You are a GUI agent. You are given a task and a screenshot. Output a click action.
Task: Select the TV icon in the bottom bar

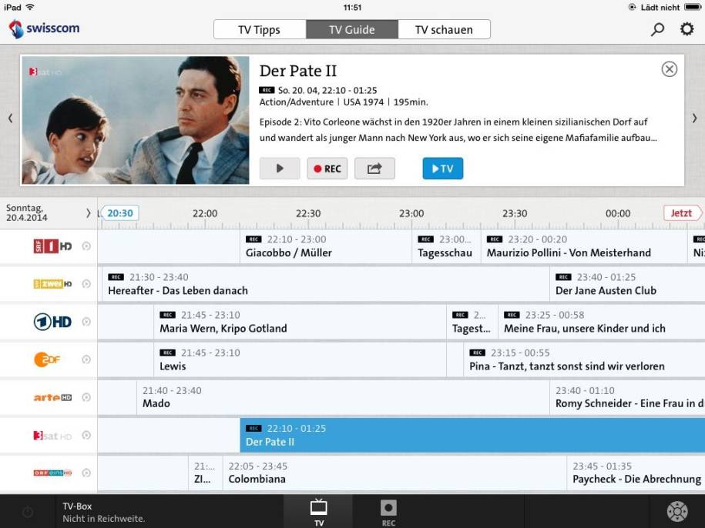coord(318,510)
